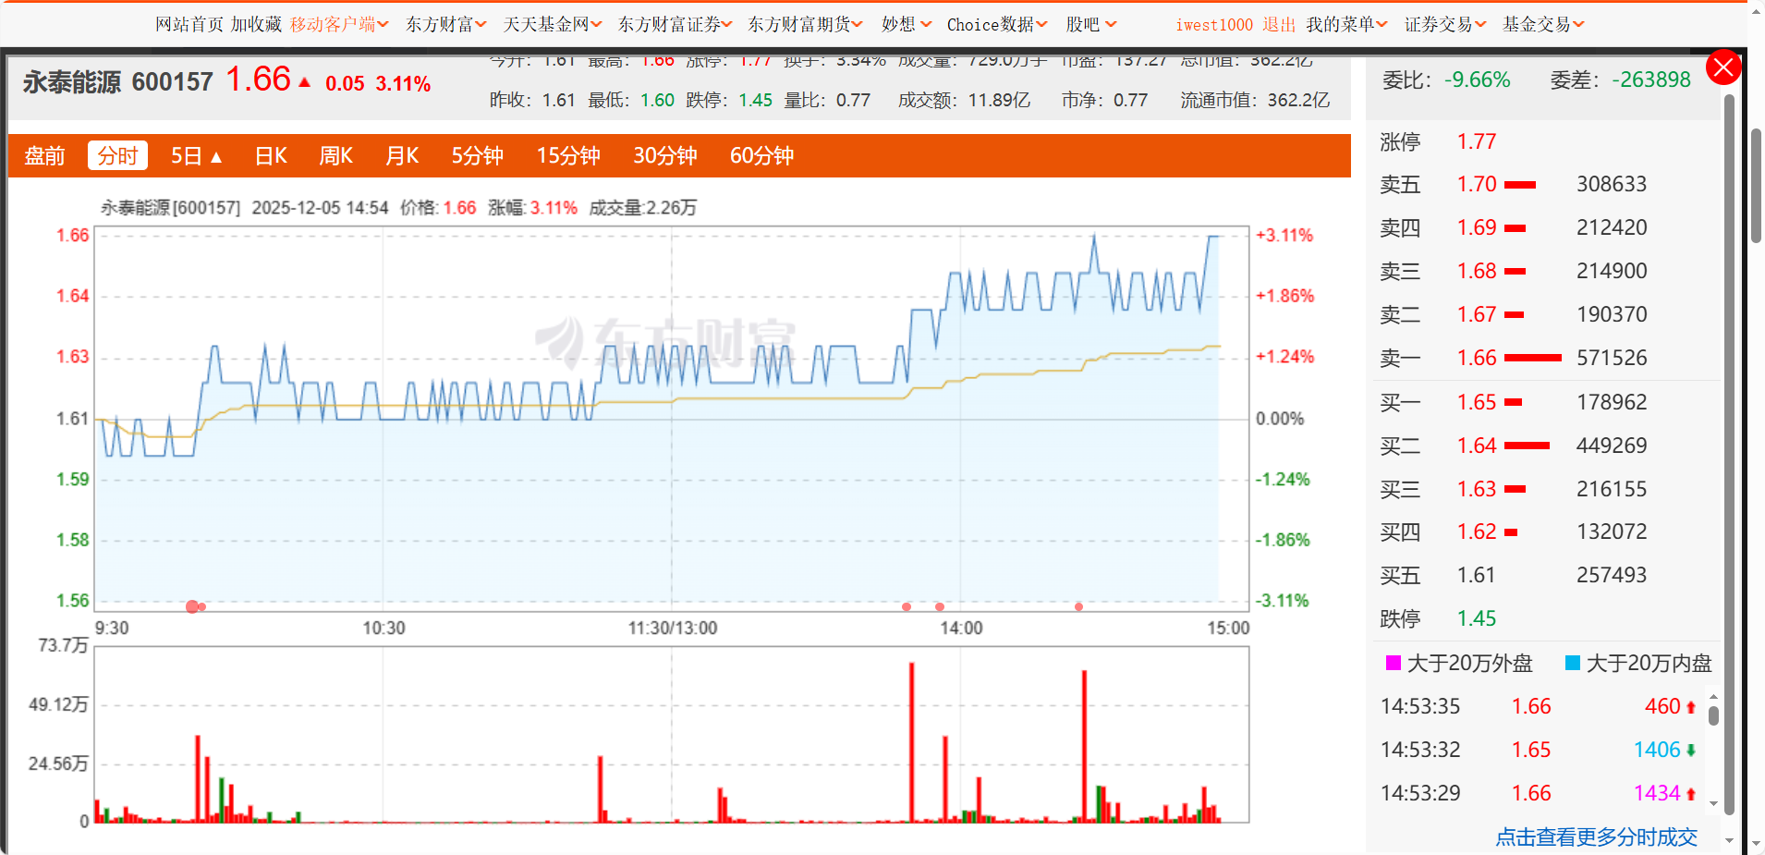Click the page scrollbar thumb at far right
The height and width of the screenshot is (855, 1765).
point(1756,185)
